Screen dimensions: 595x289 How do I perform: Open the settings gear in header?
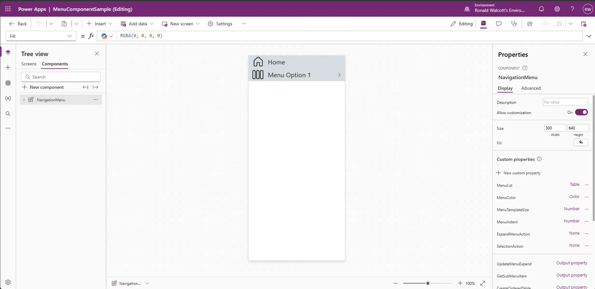coord(557,9)
